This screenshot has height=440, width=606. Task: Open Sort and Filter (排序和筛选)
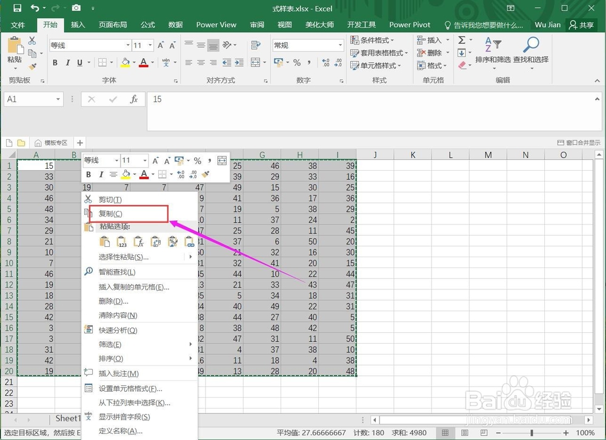coord(493,53)
